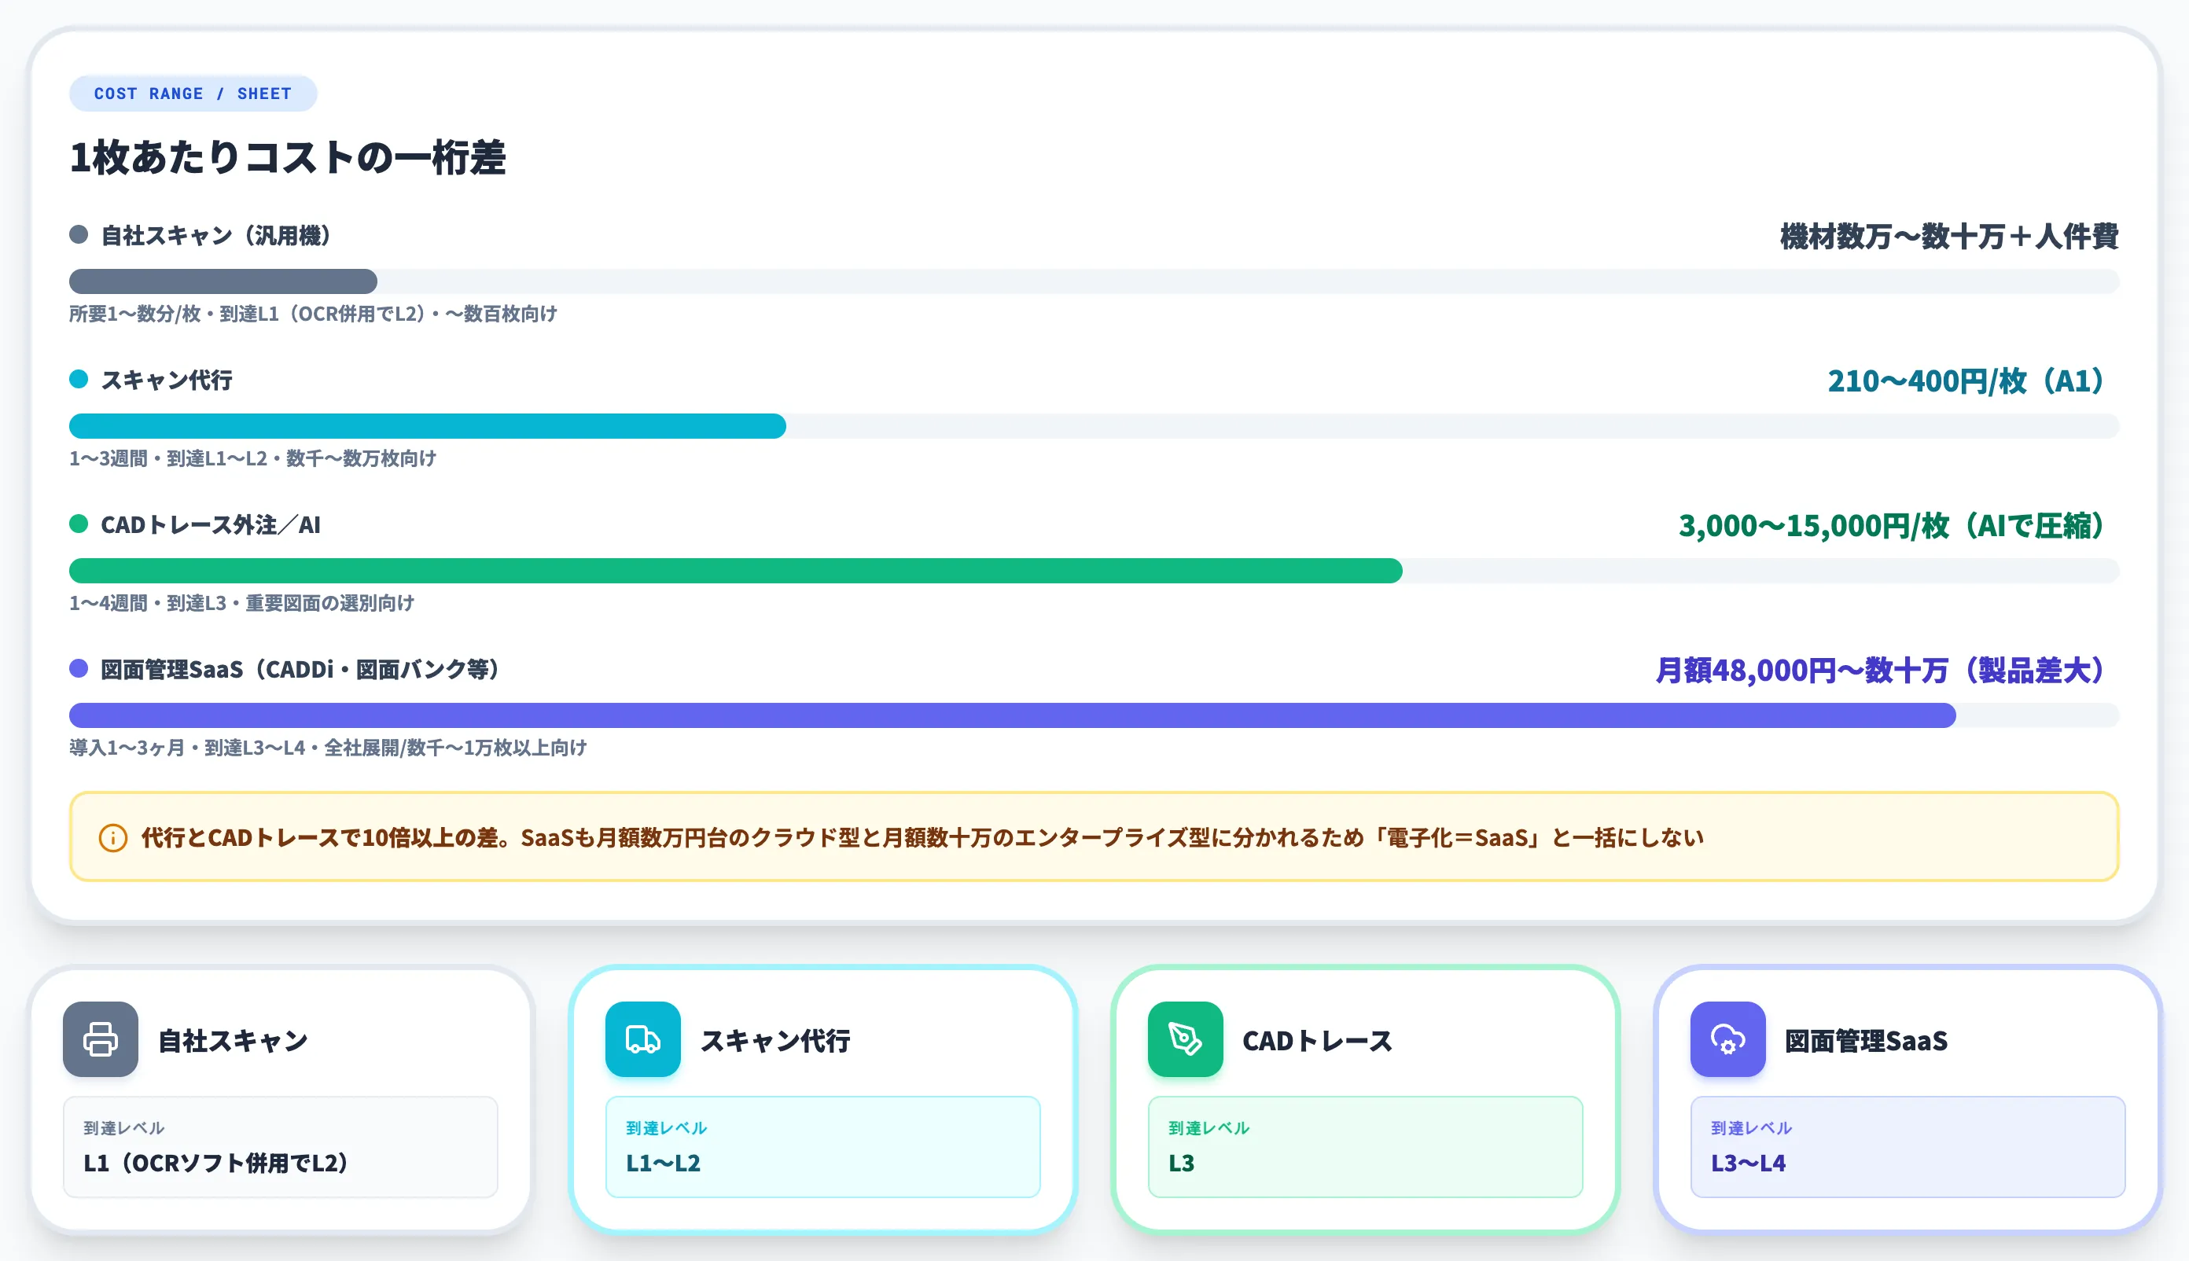Click the printer icon for 自社スキャン
2189x1261 pixels.
(101, 1039)
